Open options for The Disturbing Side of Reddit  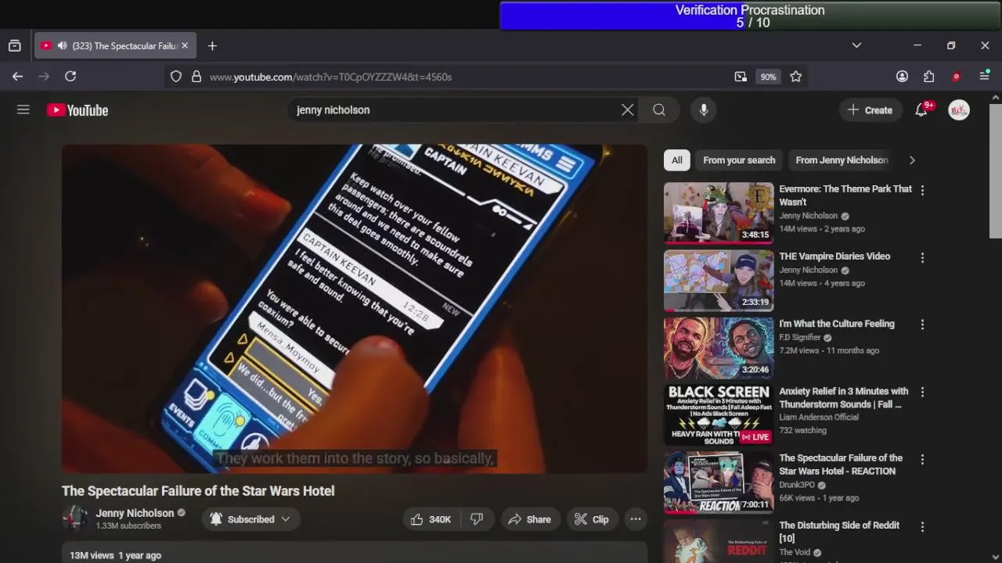pos(922,527)
